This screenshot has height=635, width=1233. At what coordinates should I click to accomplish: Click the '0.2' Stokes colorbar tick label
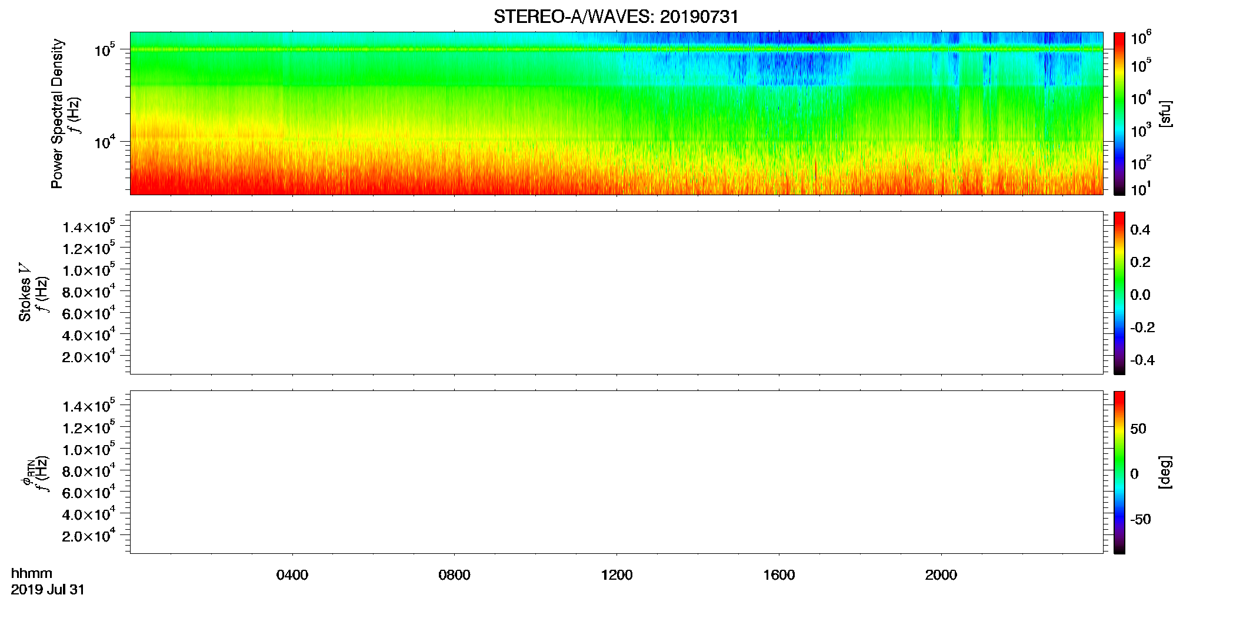pos(1140,262)
